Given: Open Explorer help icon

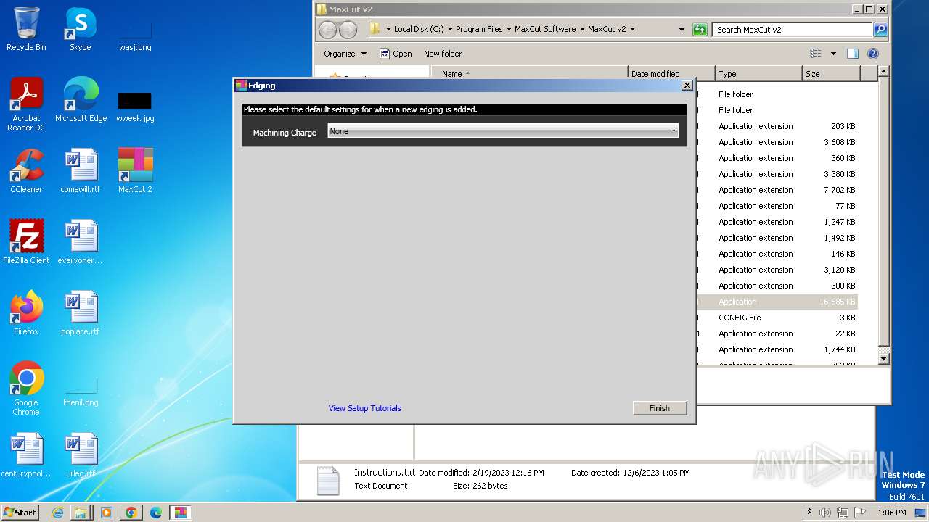Looking at the screenshot, I should click(x=873, y=54).
